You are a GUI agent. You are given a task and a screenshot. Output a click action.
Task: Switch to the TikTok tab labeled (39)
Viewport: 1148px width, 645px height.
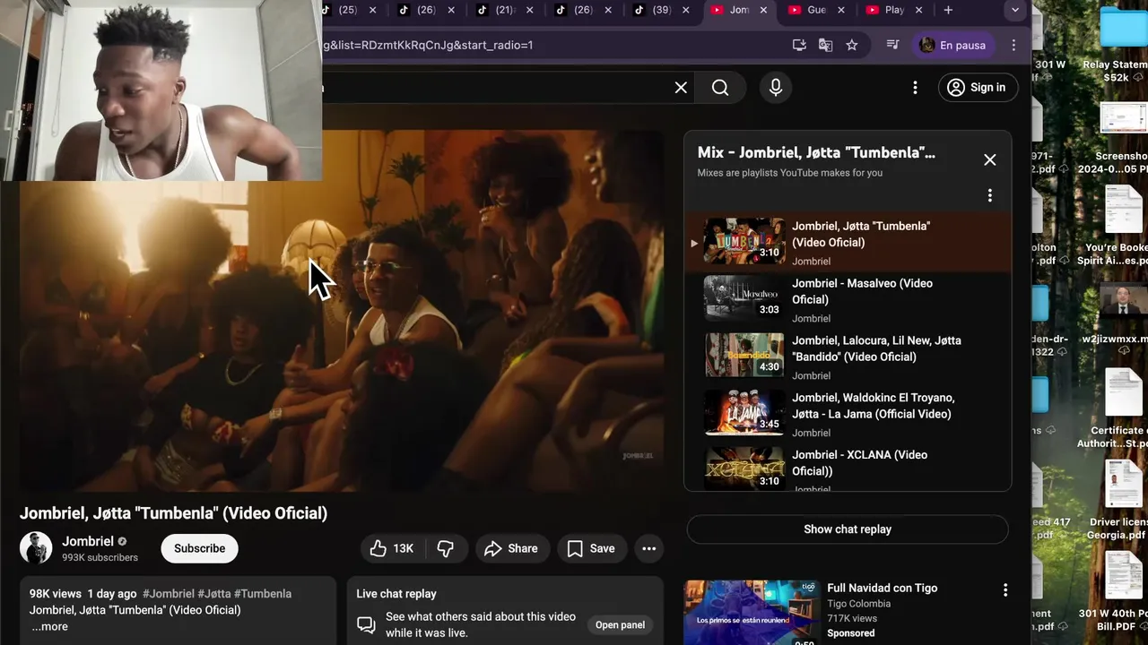(661, 10)
